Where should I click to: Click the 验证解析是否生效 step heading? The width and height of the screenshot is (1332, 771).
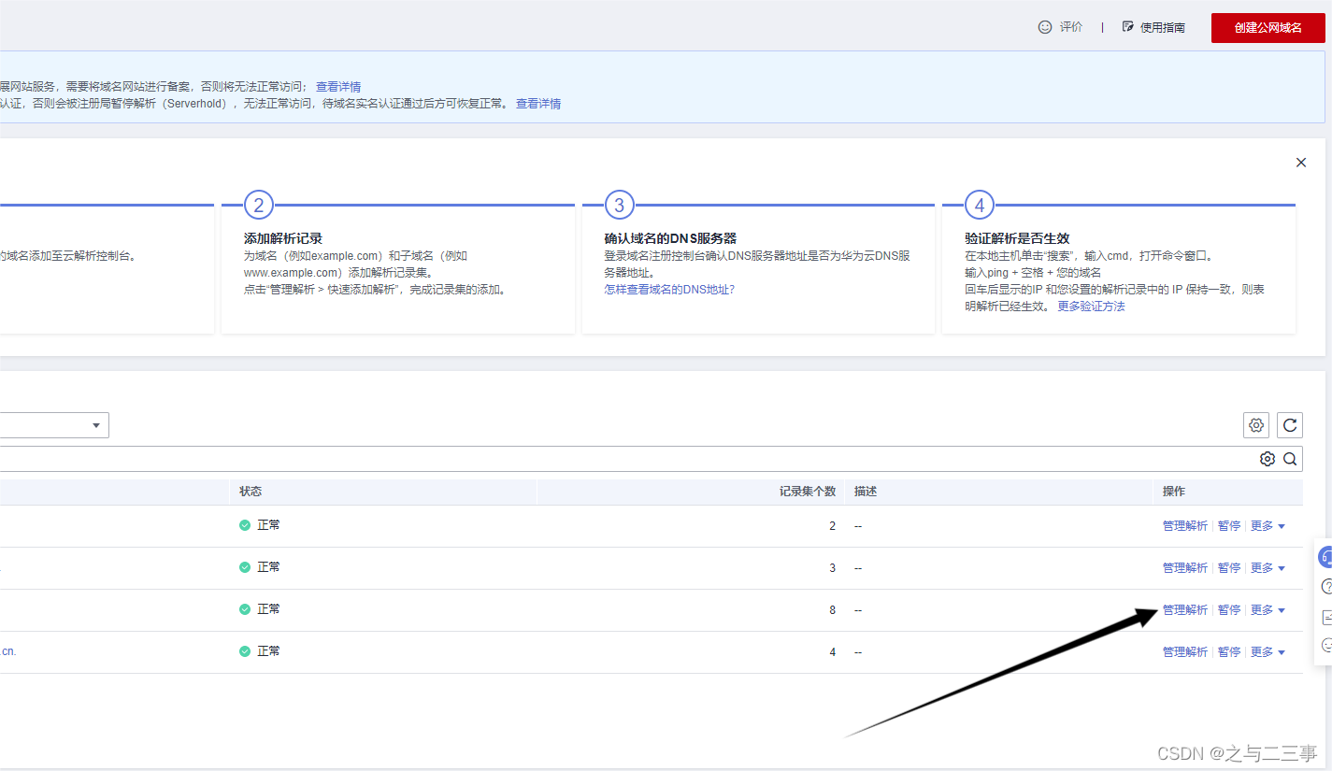point(1017,238)
